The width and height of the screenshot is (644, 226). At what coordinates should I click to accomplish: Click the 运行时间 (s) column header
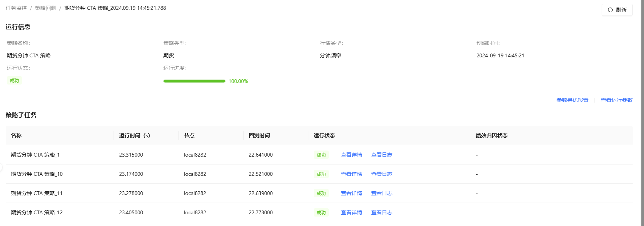tap(134, 135)
